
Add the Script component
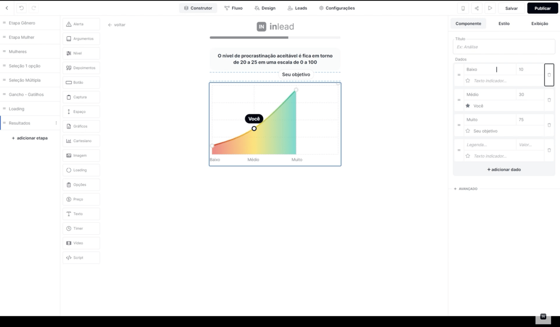pos(81,258)
